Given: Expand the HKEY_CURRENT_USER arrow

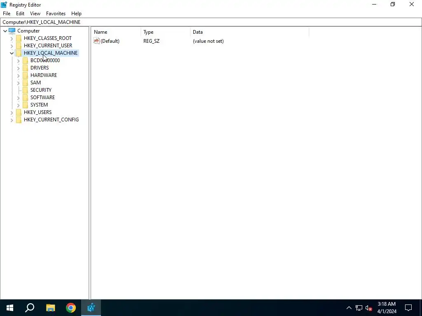Looking at the screenshot, I should [12, 46].
